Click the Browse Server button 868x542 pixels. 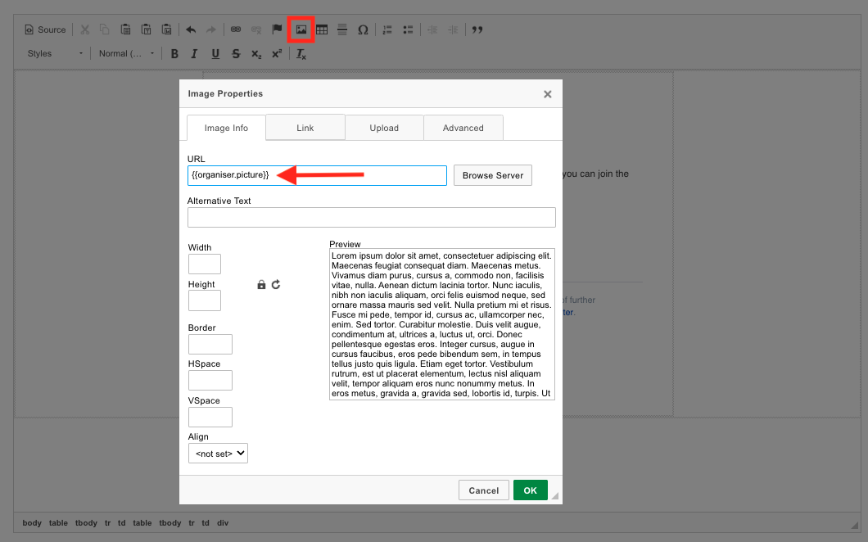493,175
